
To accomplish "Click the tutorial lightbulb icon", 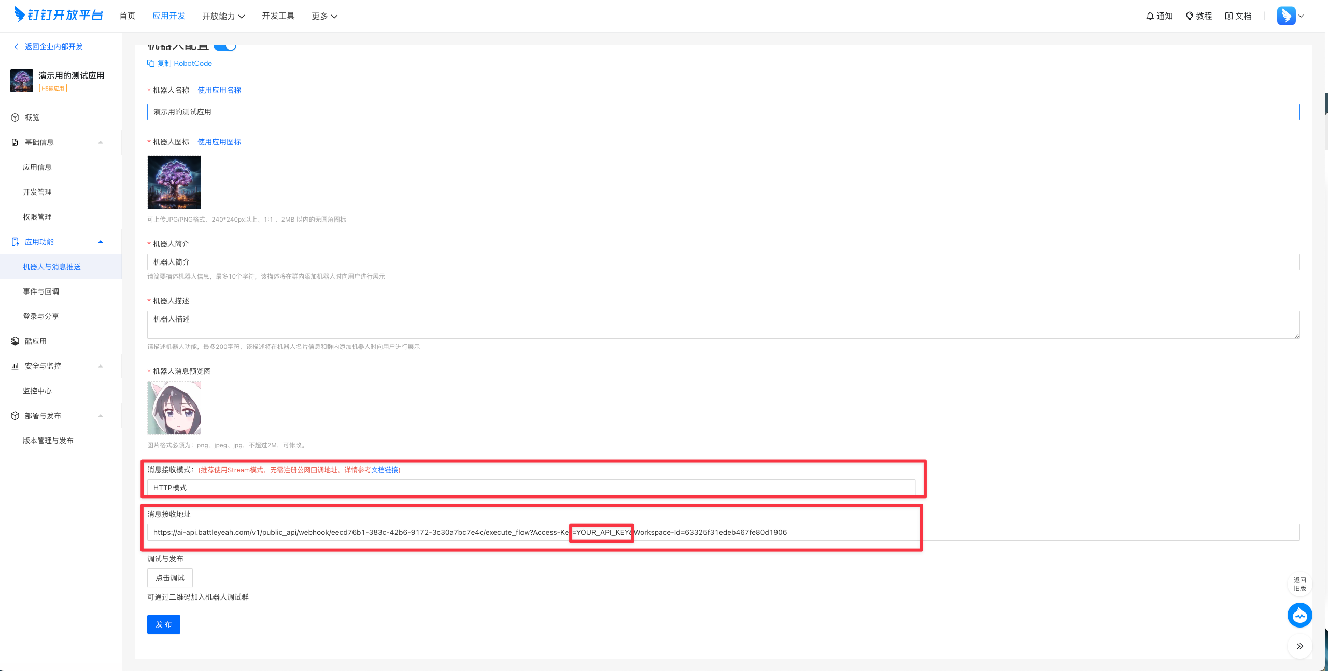I will pyautogui.click(x=1189, y=16).
